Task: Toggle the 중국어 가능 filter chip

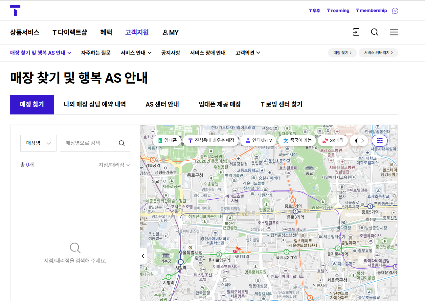Action: click(x=297, y=140)
